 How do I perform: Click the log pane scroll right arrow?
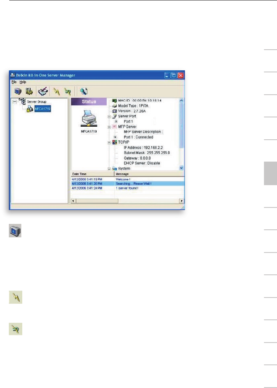click(182, 201)
